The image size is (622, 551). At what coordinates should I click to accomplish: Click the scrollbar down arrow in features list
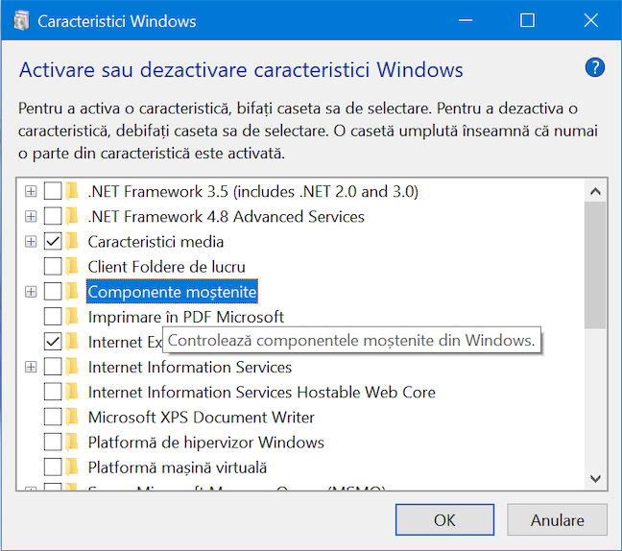pos(595,478)
